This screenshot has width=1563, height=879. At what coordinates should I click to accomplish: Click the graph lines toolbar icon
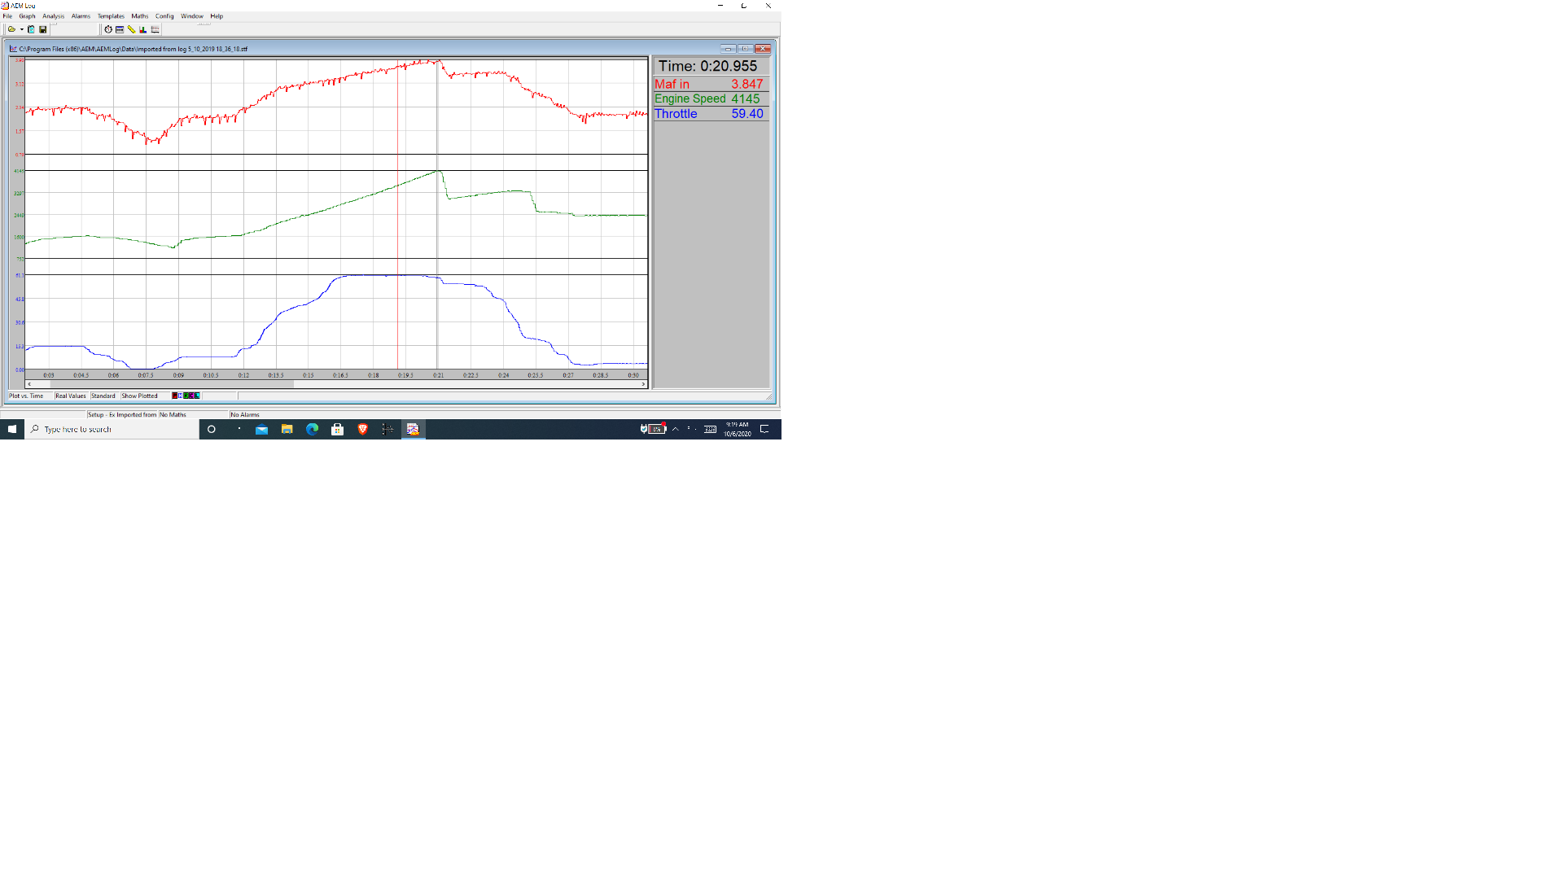click(x=155, y=29)
